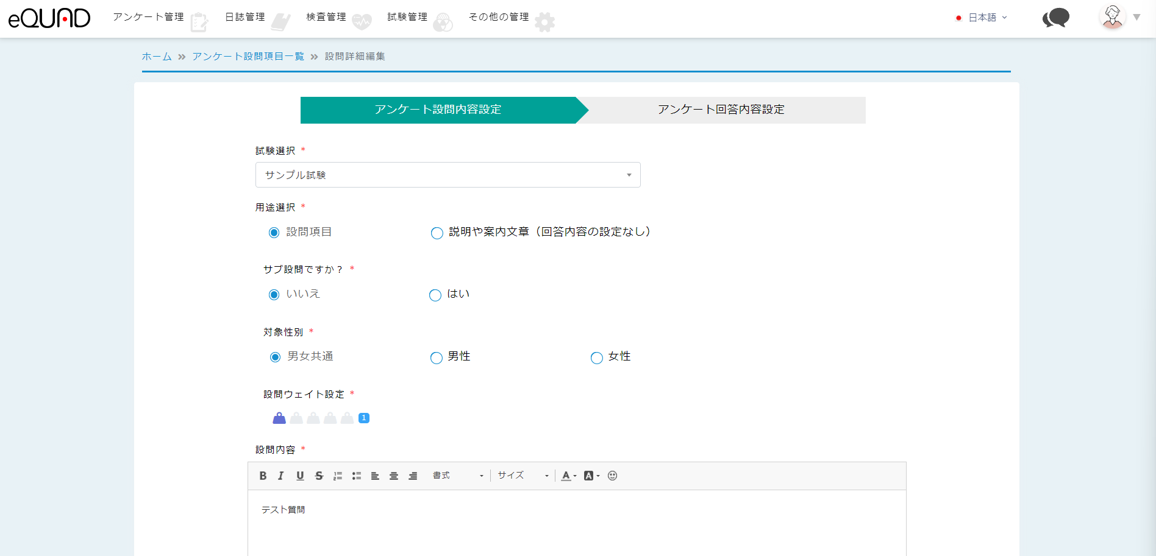Image resolution: width=1156 pixels, height=556 pixels.
Task: Open the chat messages bubble icon
Action: click(1056, 18)
